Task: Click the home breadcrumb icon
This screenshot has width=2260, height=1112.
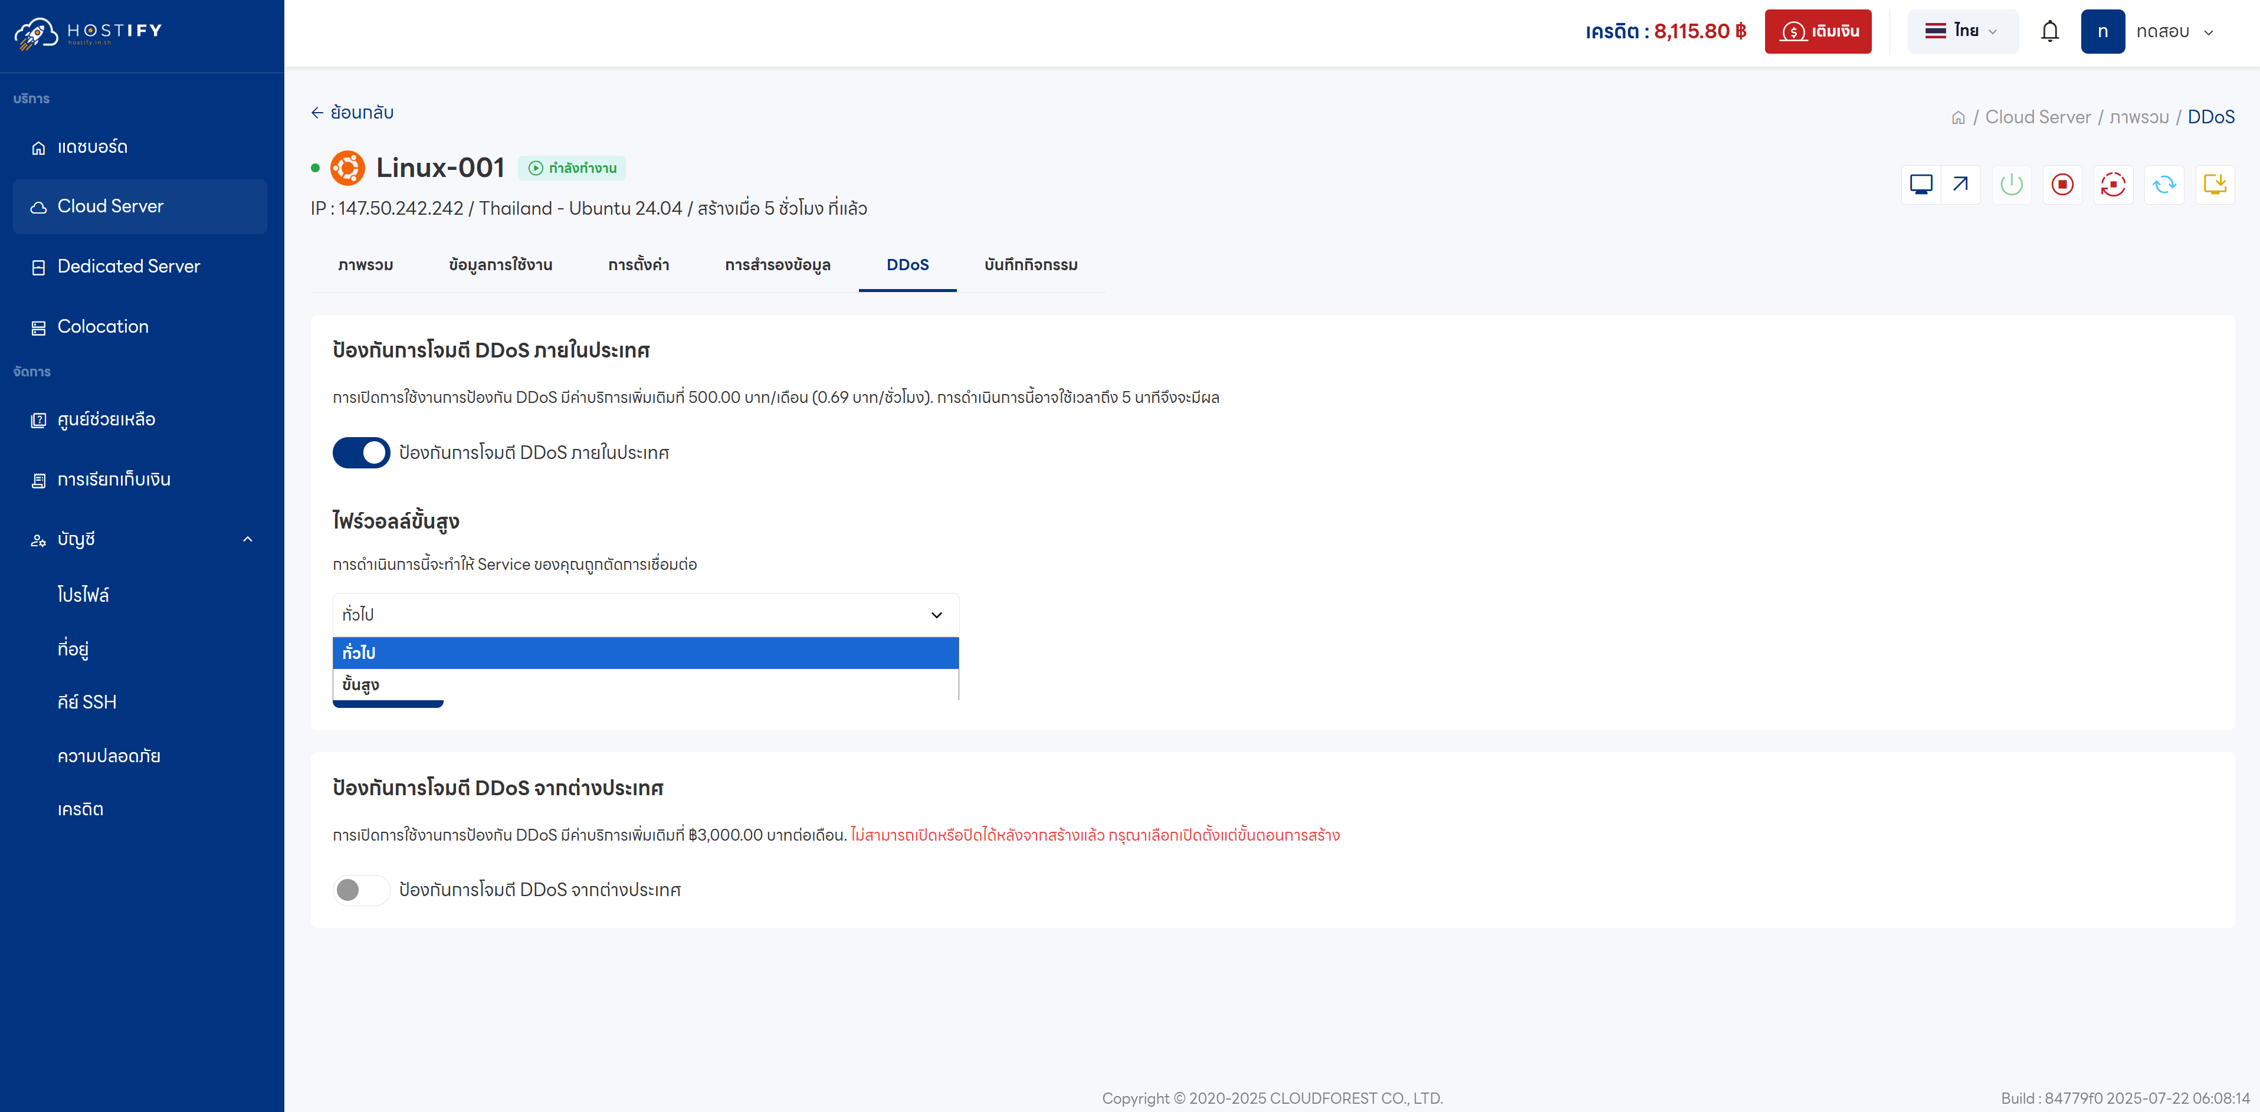Action: (x=1957, y=117)
